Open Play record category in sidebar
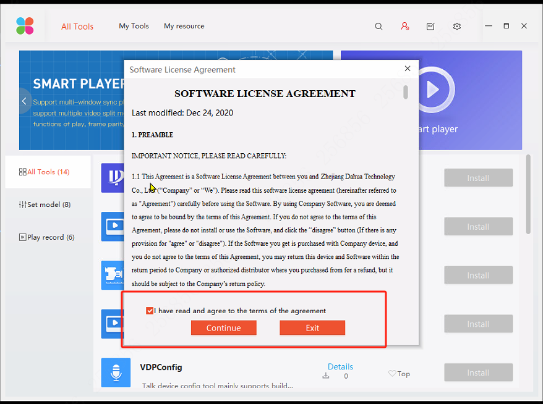This screenshot has width=543, height=404. coord(46,237)
